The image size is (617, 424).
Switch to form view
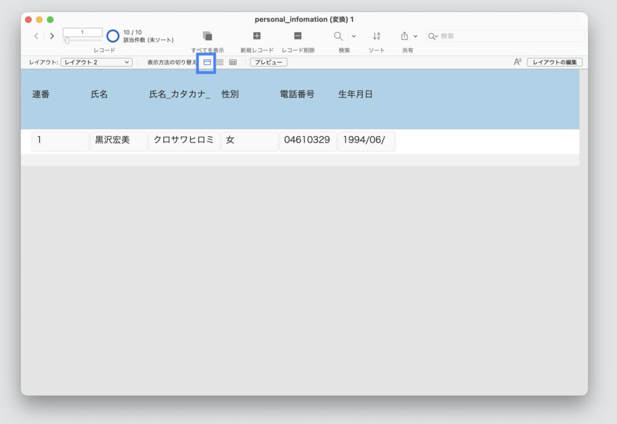[208, 62]
